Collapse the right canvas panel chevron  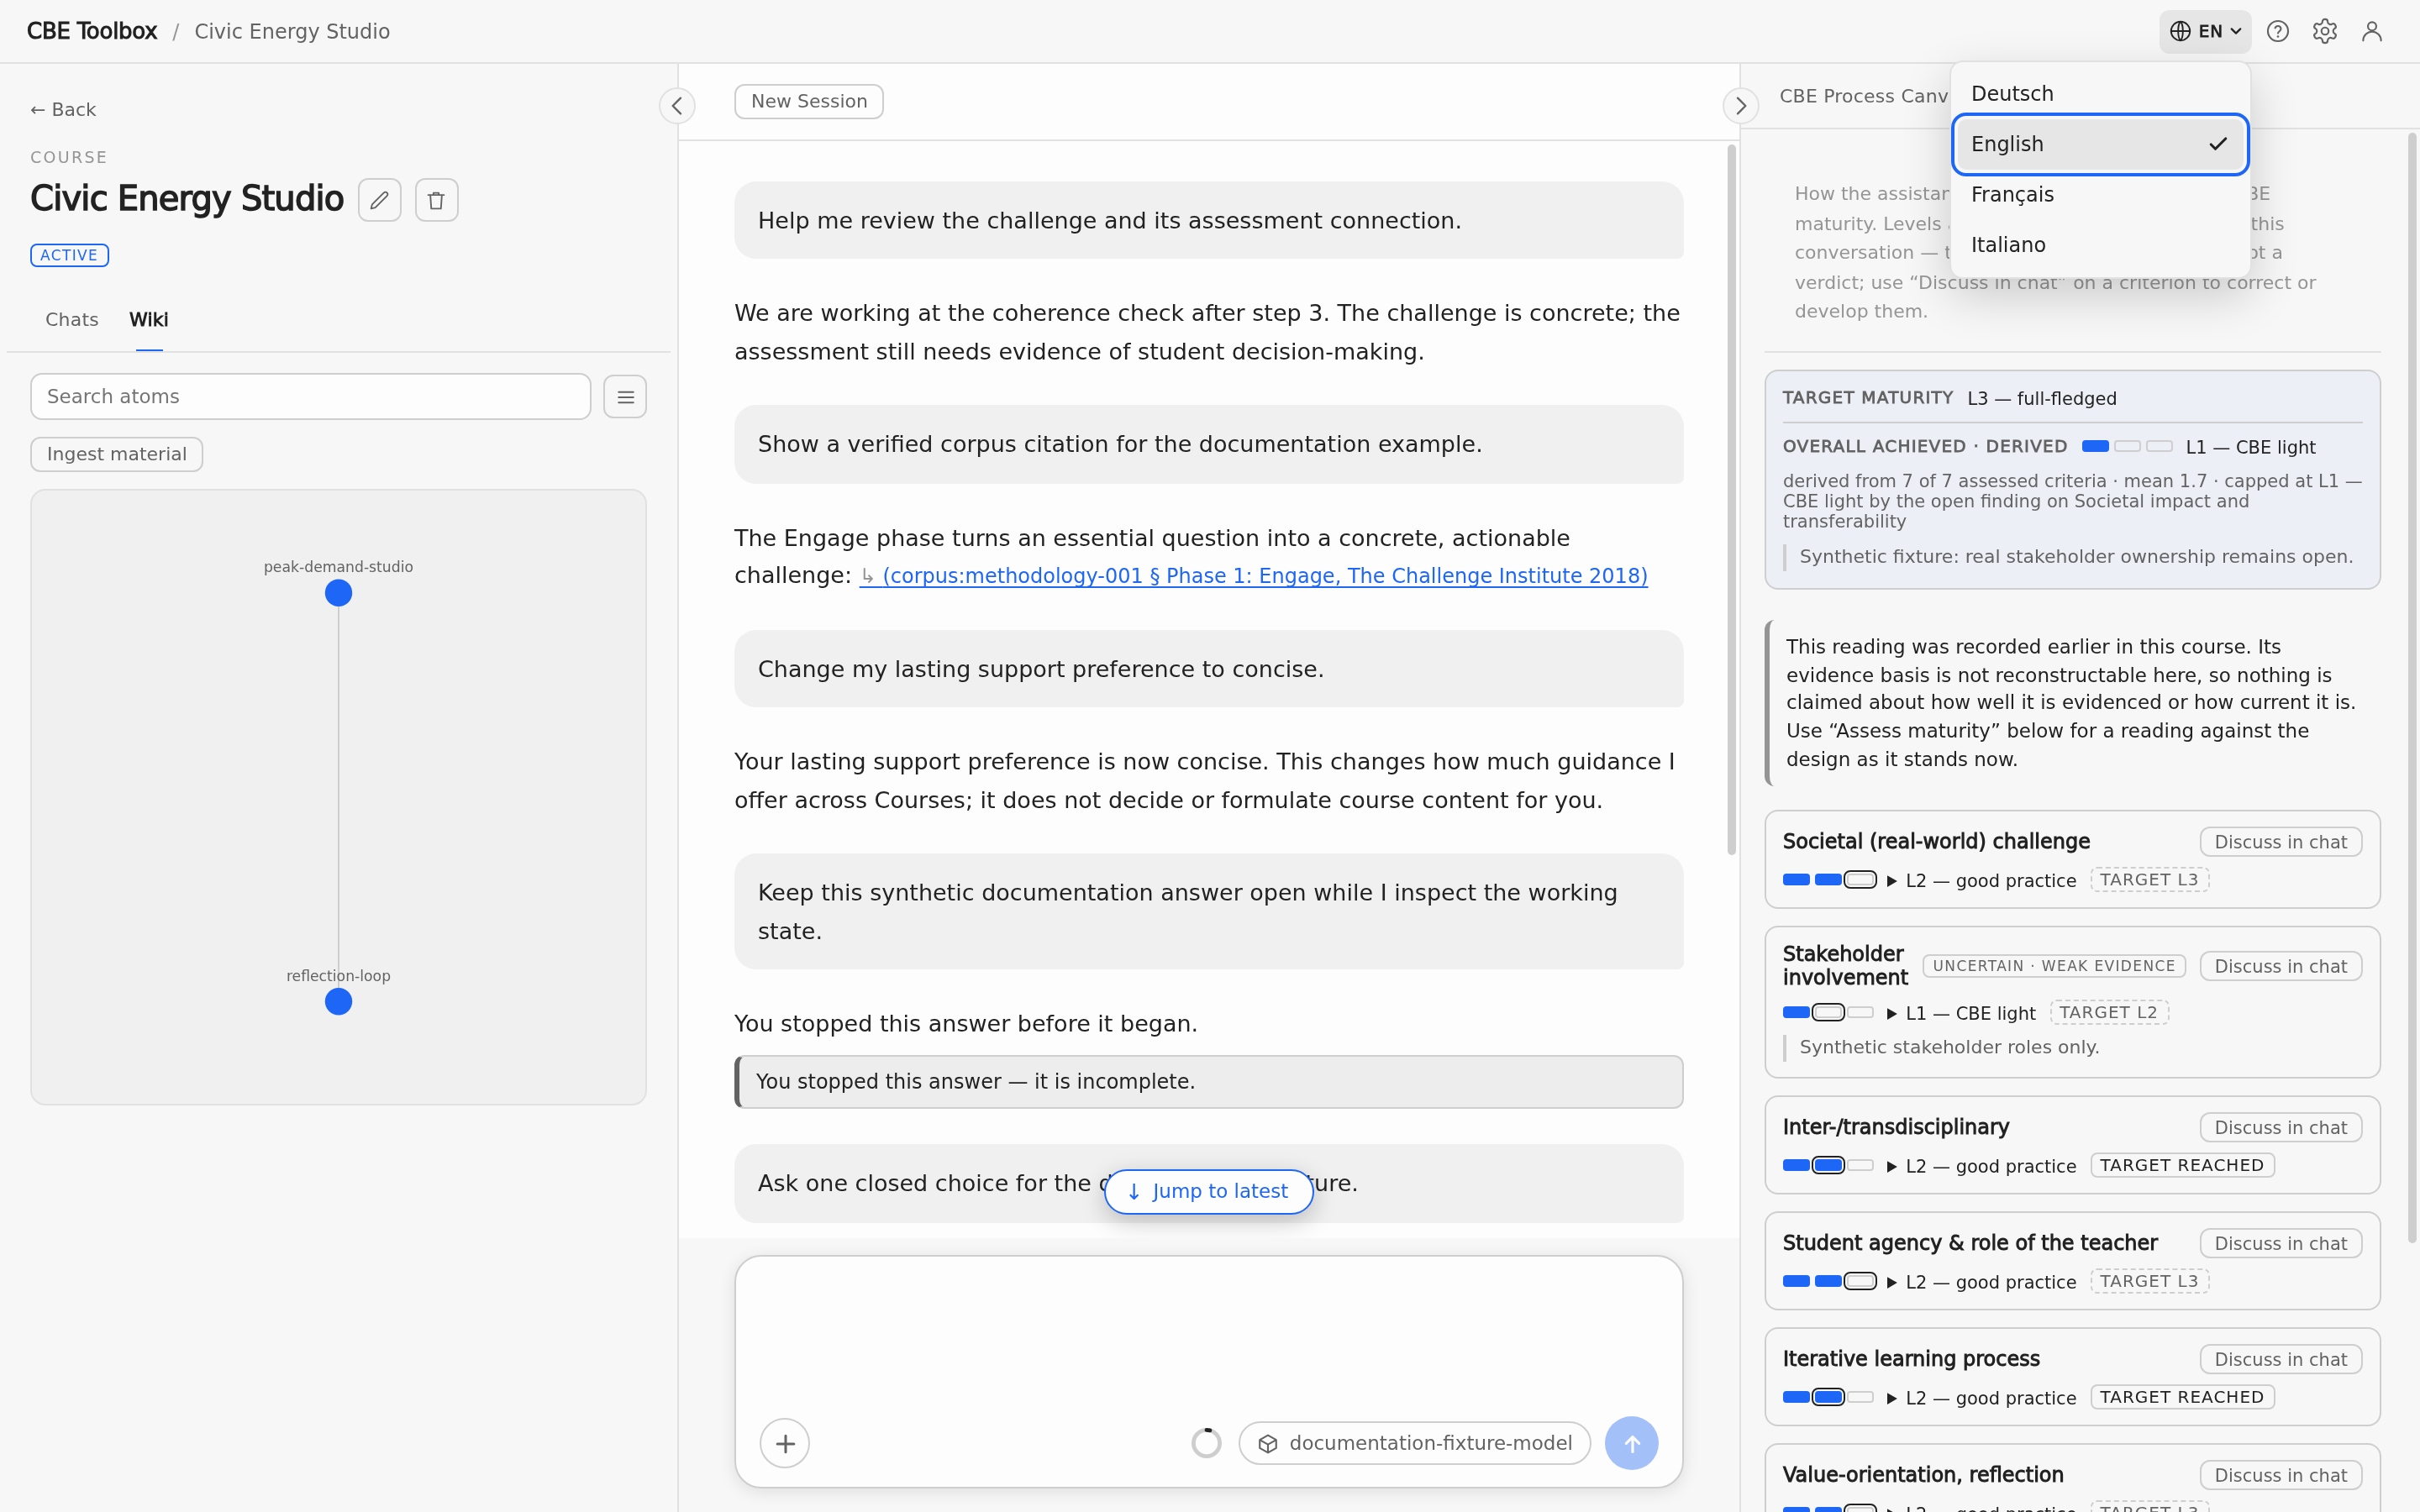coord(1740,105)
